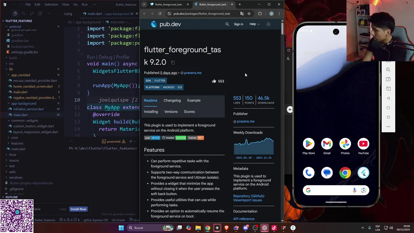Open initialize_service.dart in explorer

28,109
